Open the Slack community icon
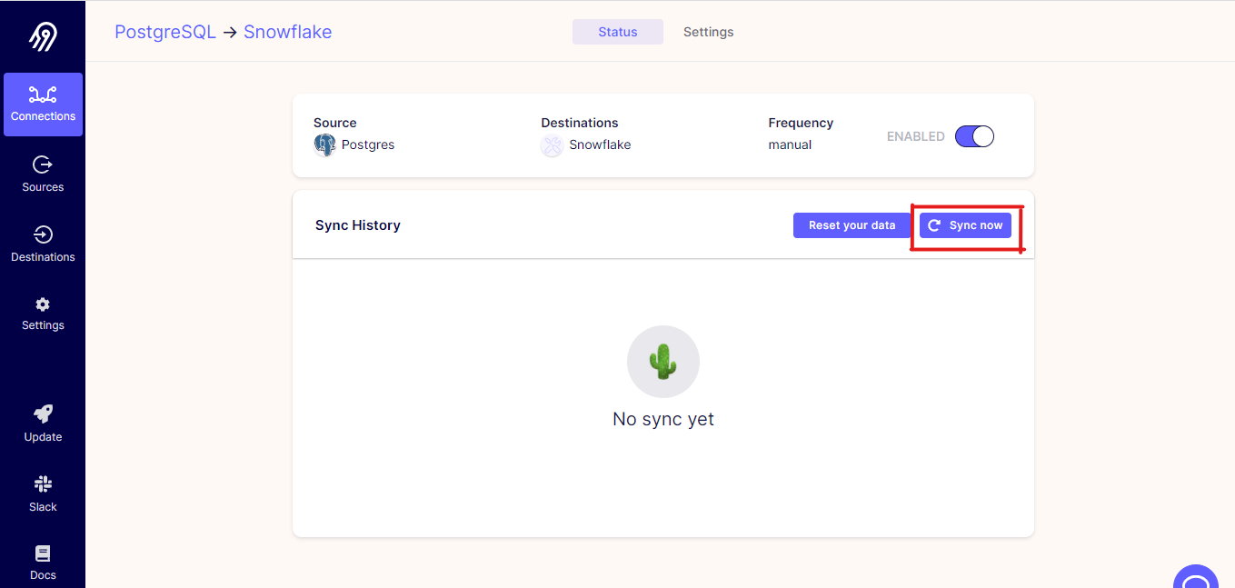 (42, 493)
